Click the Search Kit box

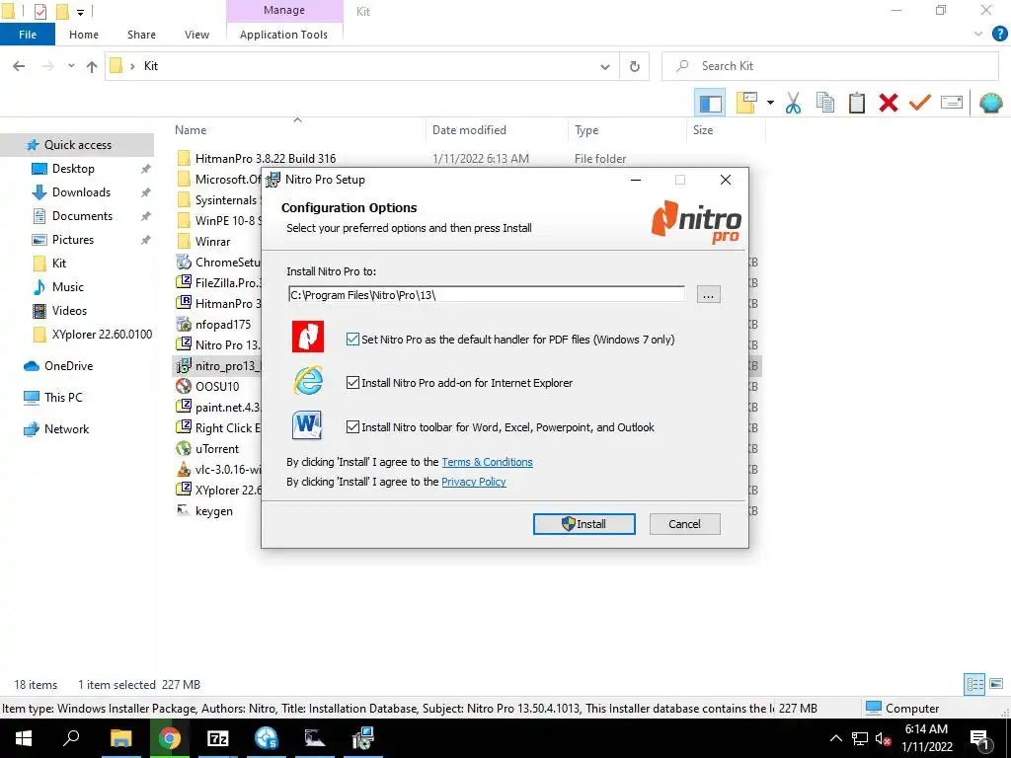point(829,66)
